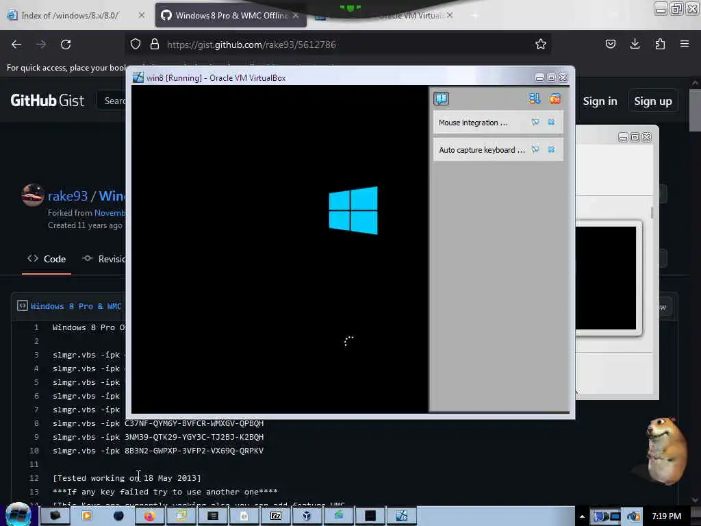Open the Firefox hamburger menu
Viewport: 701px width, 526px height.
point(685,44)
